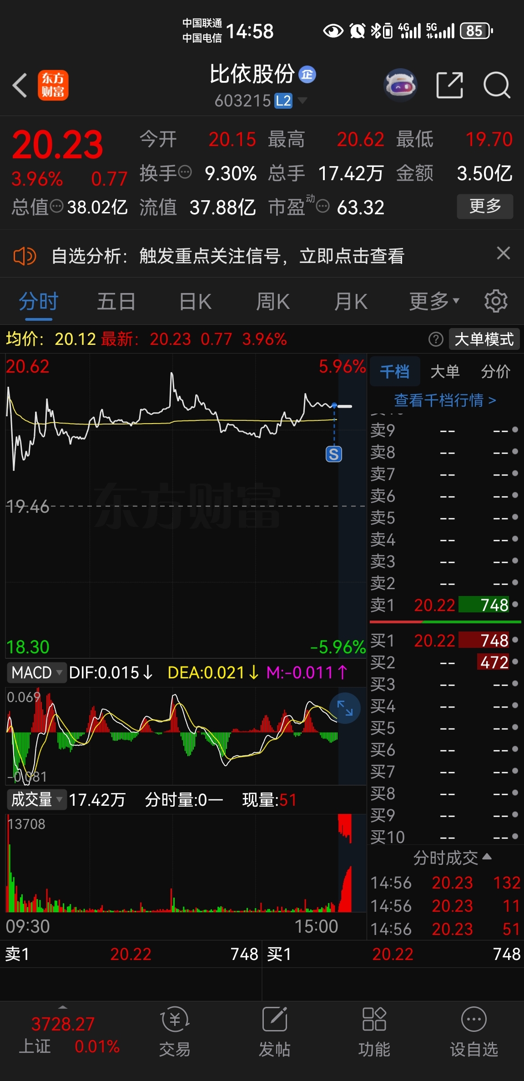Switch to the 日K tab
The height and width of the screenshot is (1081, 524).
pos(195,302)
